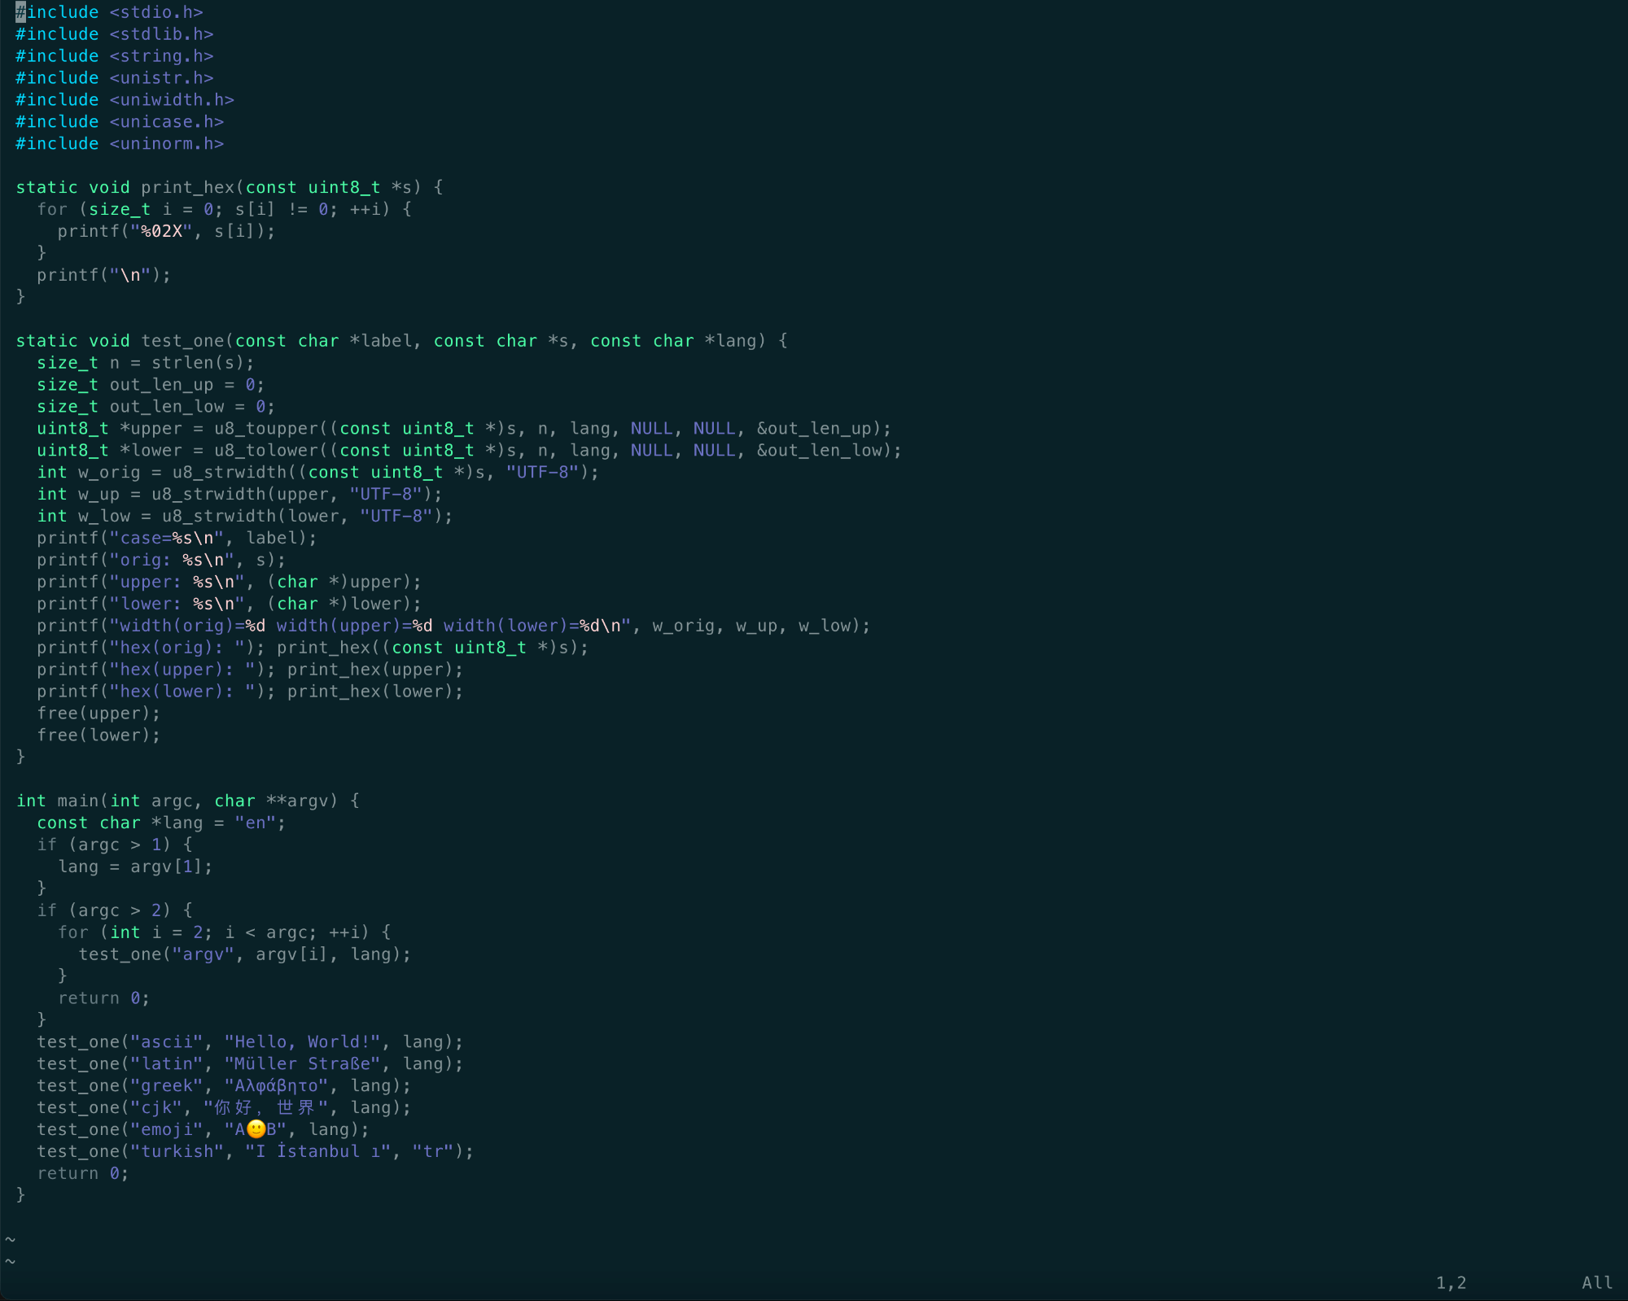Click the CJK "你好，世界" string
Viewport: 1628px width, 1301px height.
[x=265, y=1108]
